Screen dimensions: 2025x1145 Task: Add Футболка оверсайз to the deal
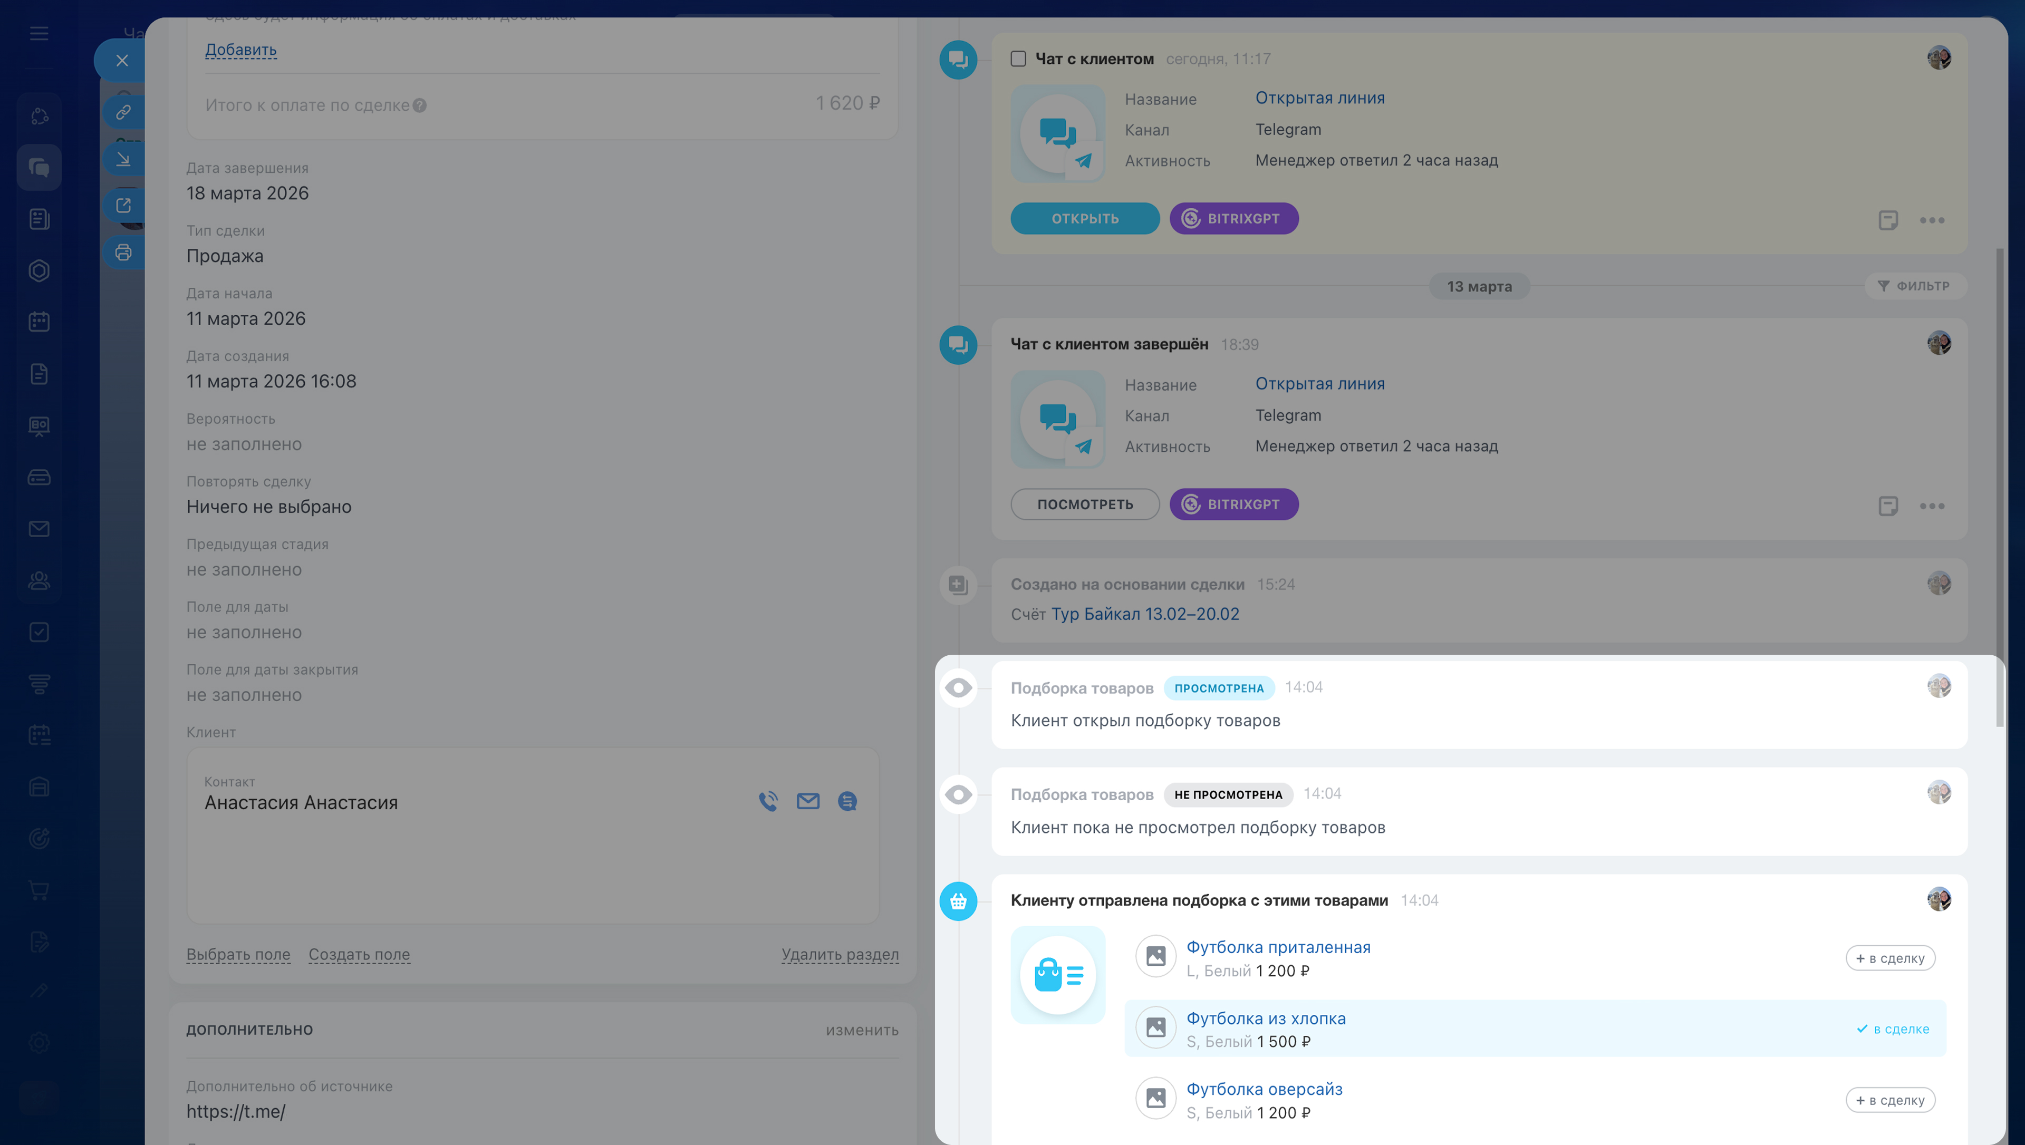tap(1890, 1100)
